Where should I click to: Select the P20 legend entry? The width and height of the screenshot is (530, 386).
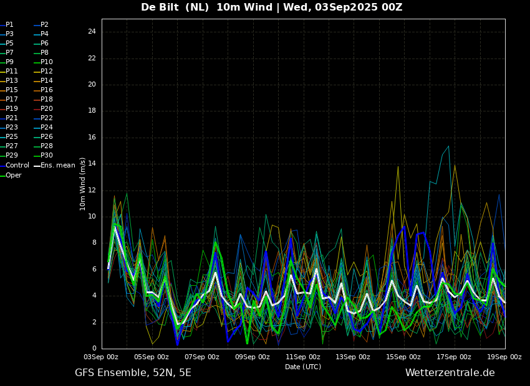click(47, 109)
